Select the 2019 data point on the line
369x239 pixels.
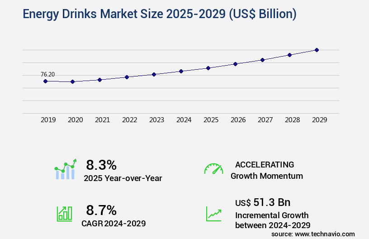(45, 81)
